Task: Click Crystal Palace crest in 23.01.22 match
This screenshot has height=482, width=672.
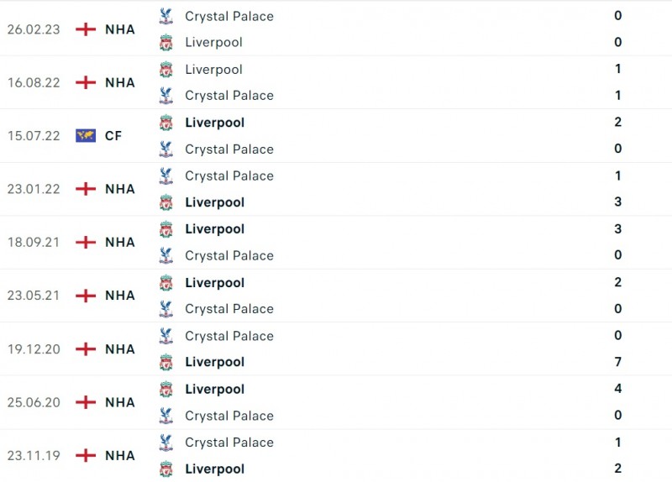Action: (x=166, y=176)
